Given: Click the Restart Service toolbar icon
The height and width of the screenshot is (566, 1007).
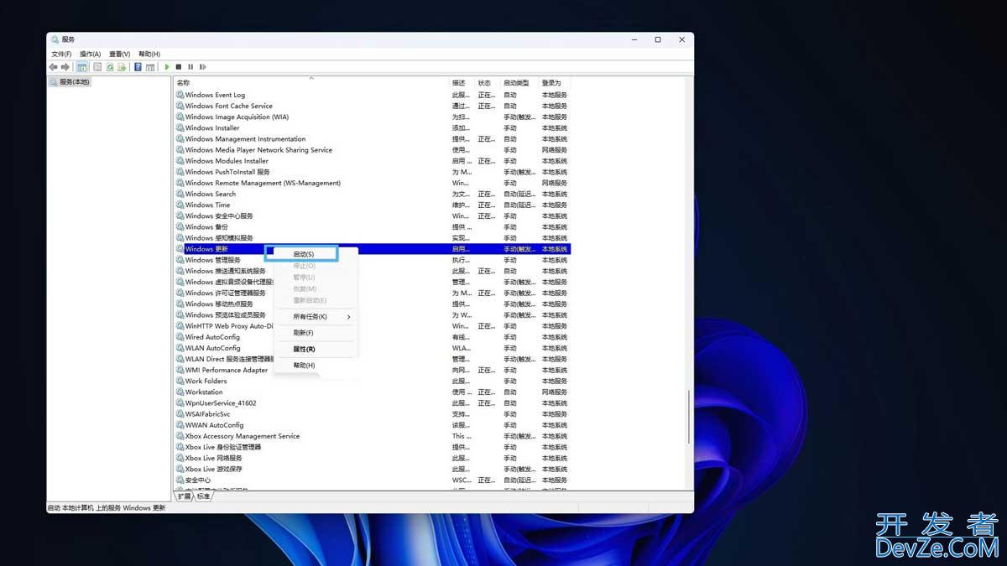Looking at the screenshot, I should [202, 67].
